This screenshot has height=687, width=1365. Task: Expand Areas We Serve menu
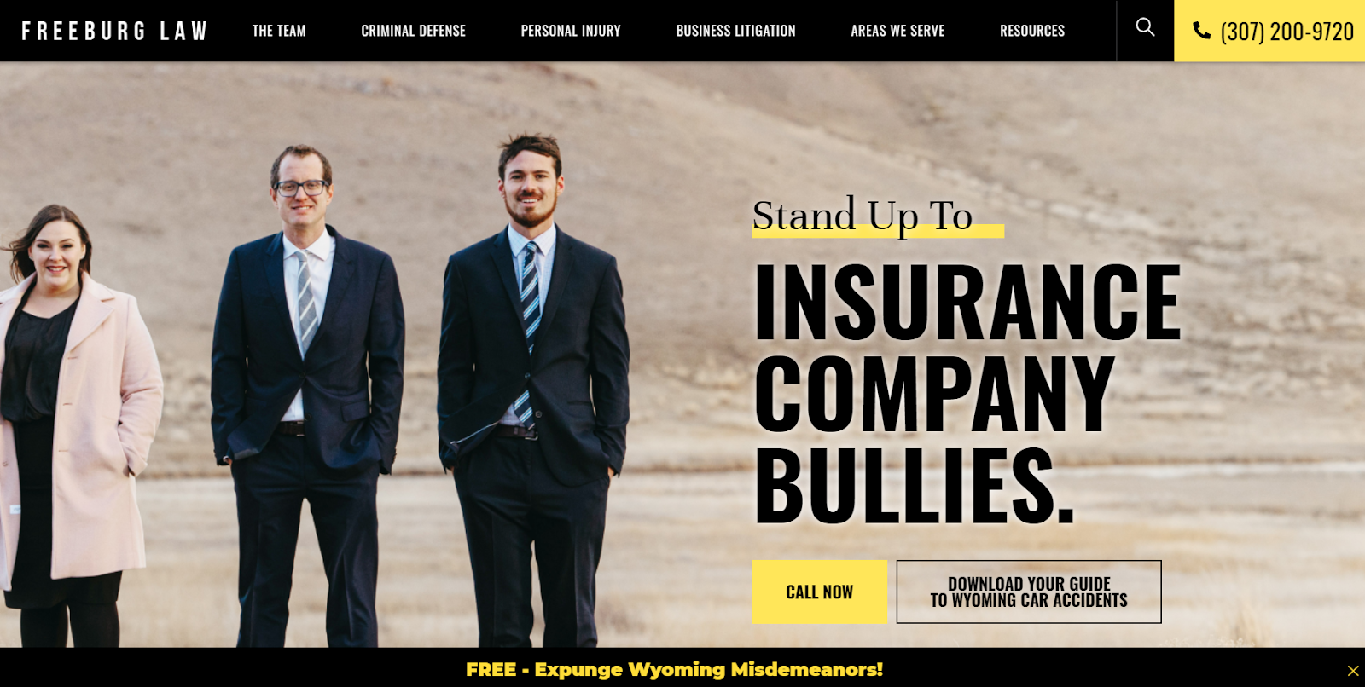(x=897, y=31)
